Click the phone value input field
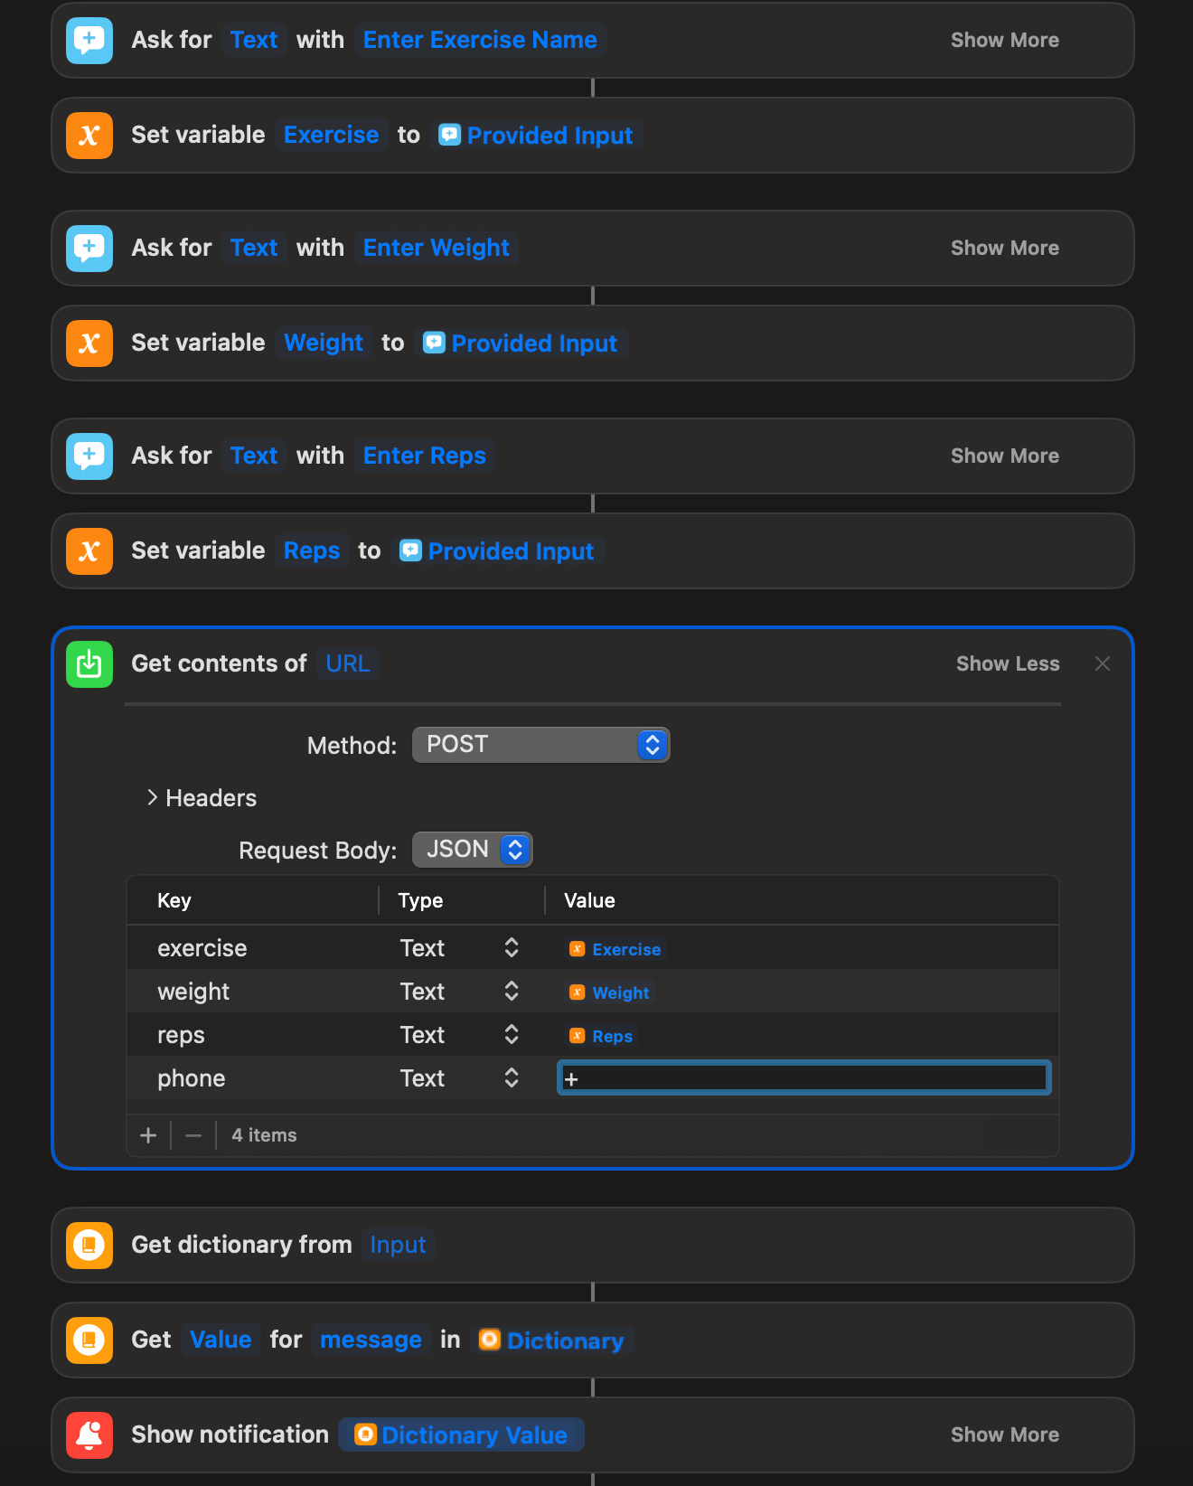This screenshot has width=1193, height=1486. point(803,1078)
